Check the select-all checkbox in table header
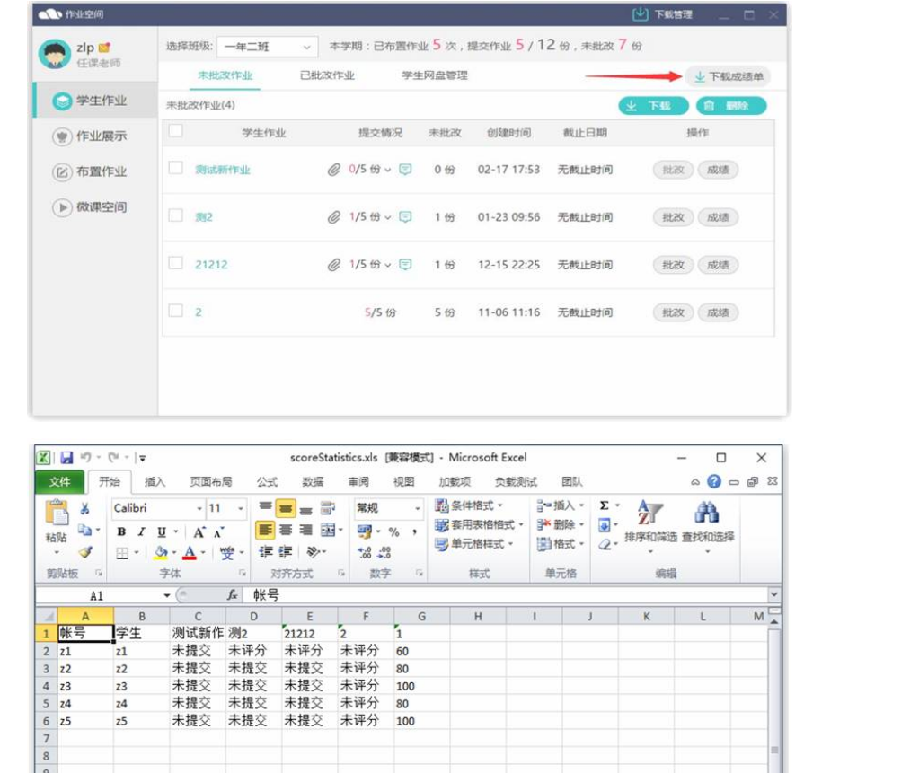Image resolution: width=919 pixels, height=773 pixels. click(176, 132)
